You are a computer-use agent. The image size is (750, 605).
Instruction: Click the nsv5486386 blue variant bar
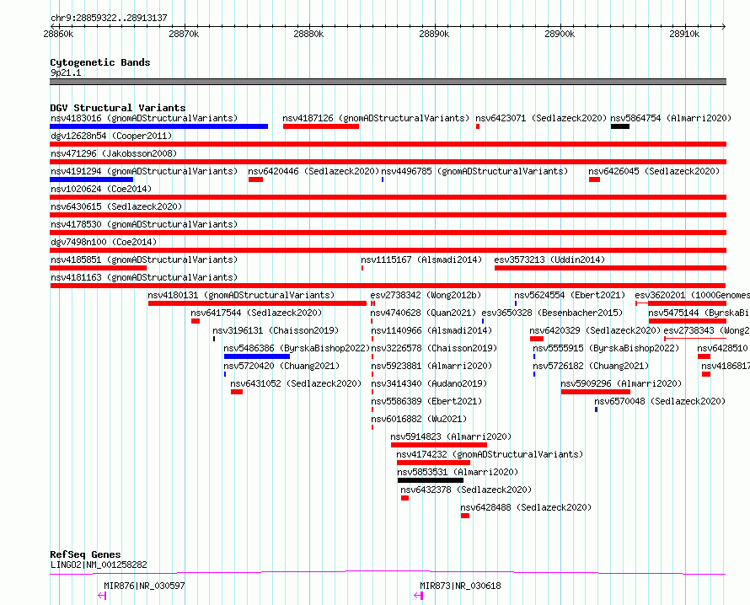(257, 356)
